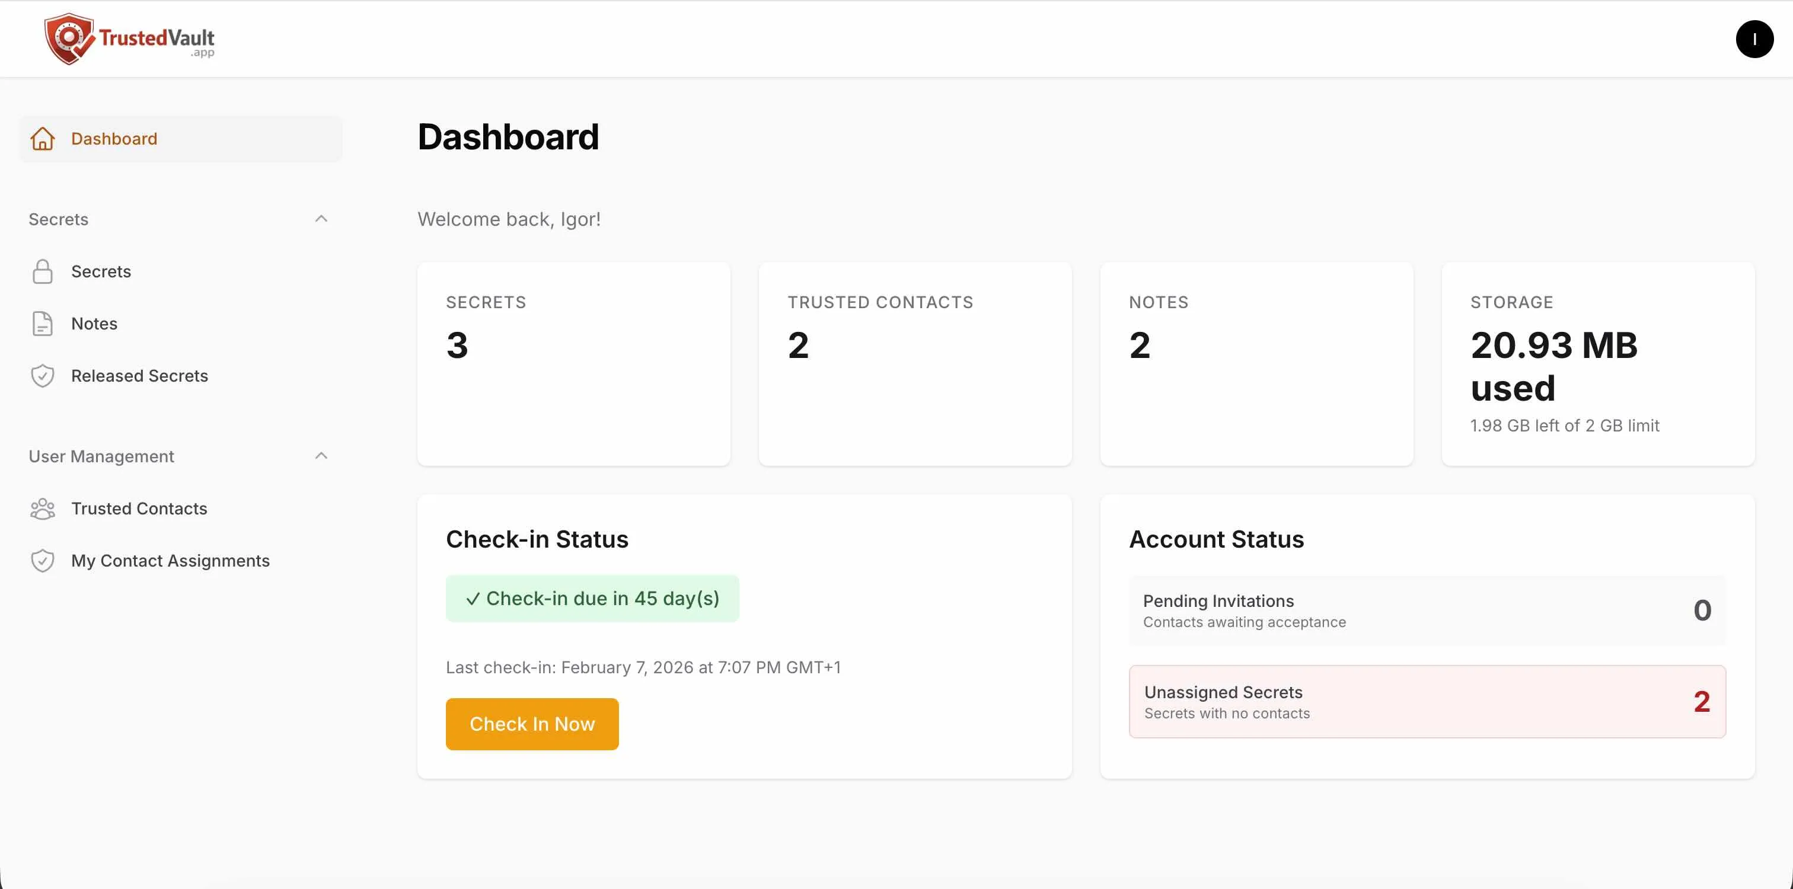This screenshot has height=889, width=1793.
Task: Open Trusted Contacts via the people icon
Action: [x=43, y=509]
